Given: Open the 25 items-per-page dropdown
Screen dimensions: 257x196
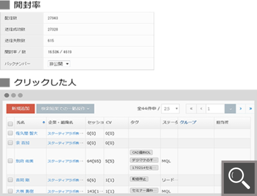Looking at the screenshot, I should (x=171, y=109).
